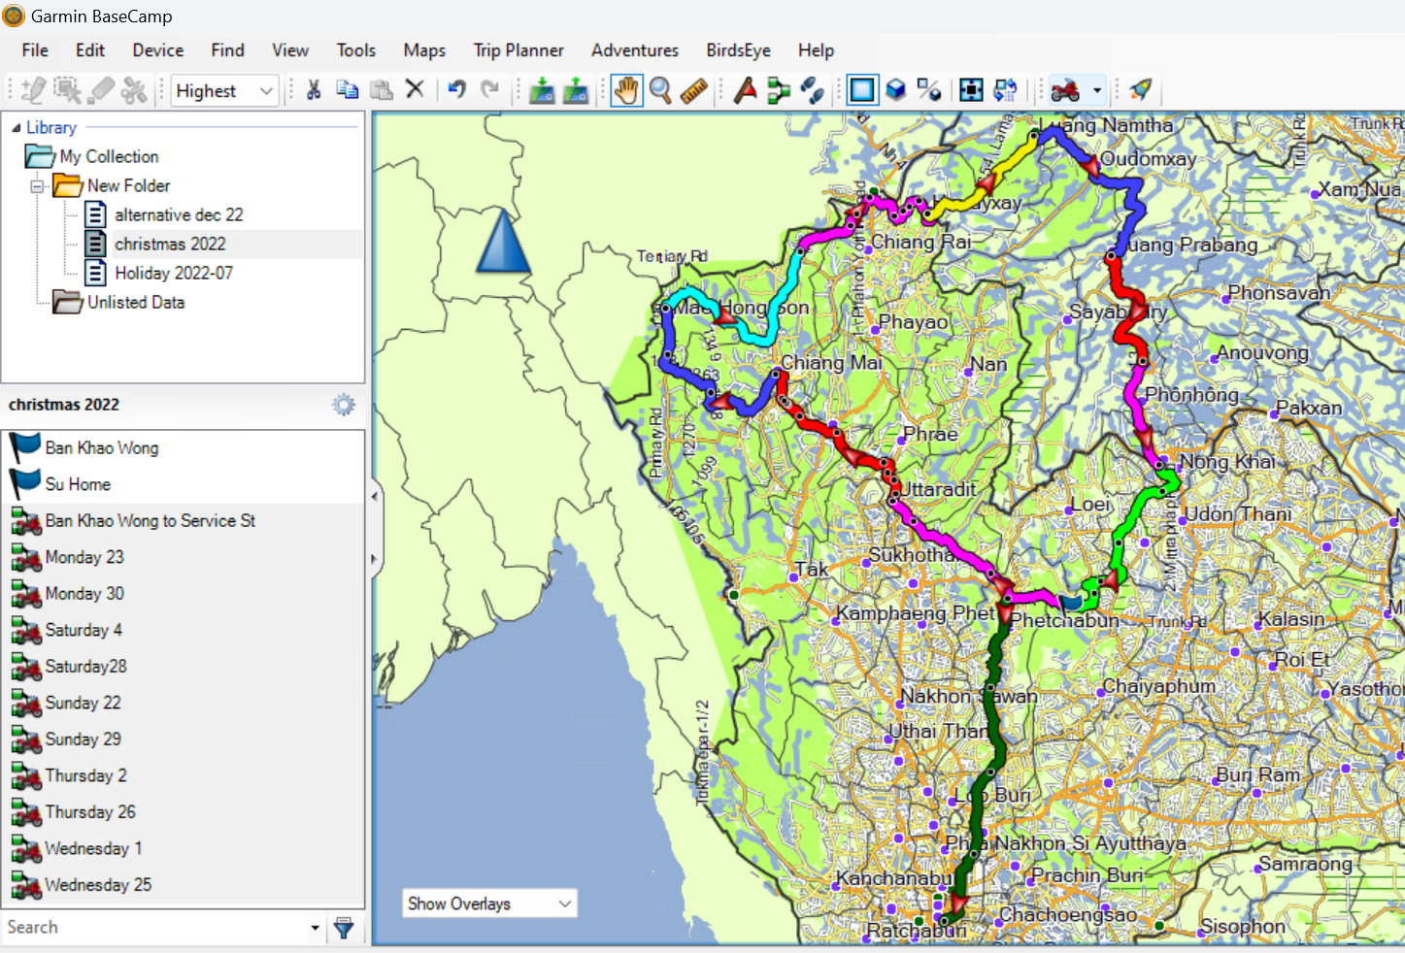Image resolution: width=1405 pixels, height=953 pixels.
Task: Select the Eraser tool
Action: (101, 90)
